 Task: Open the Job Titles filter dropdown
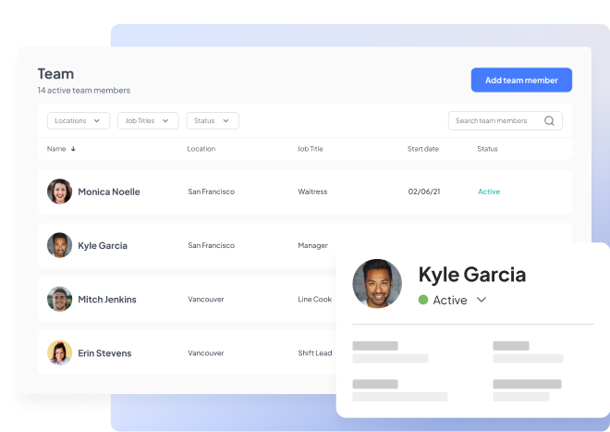pyautogui.click(x=148, y=121)
